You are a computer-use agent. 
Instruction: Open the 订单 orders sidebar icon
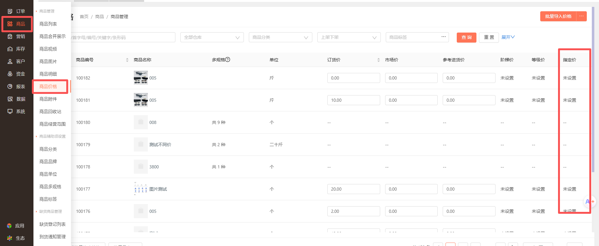[x=10, y=11]
